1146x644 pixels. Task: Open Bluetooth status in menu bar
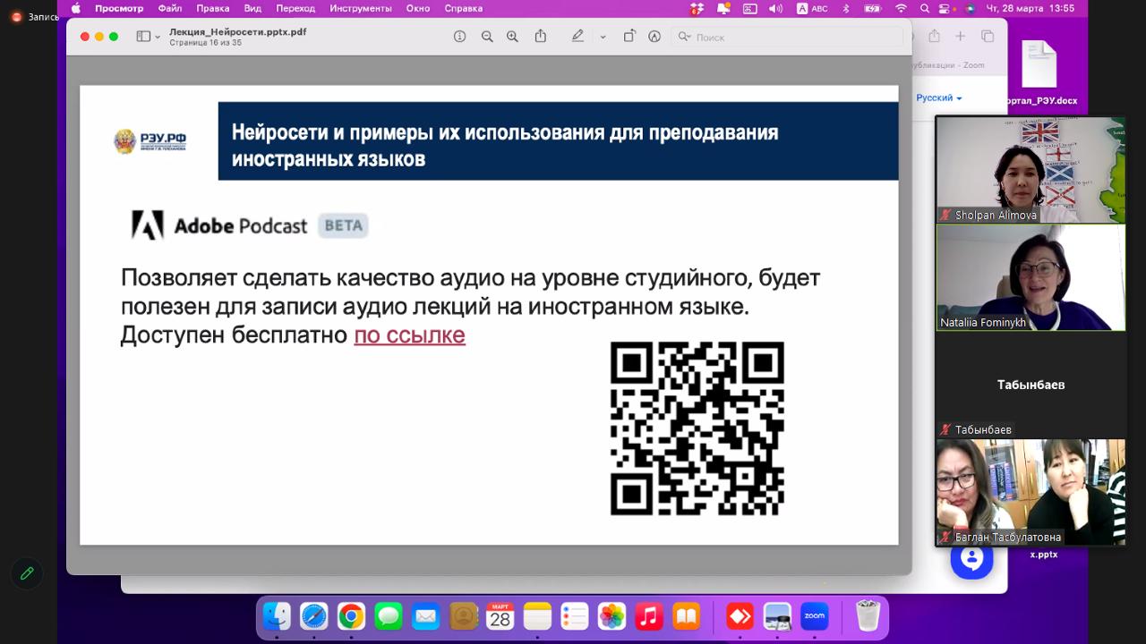click(847, 8)
